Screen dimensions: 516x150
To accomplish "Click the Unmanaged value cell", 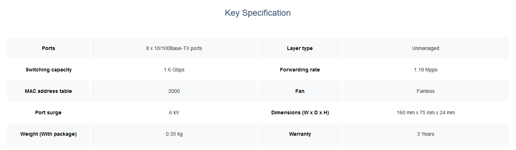I will click(426, 48).
